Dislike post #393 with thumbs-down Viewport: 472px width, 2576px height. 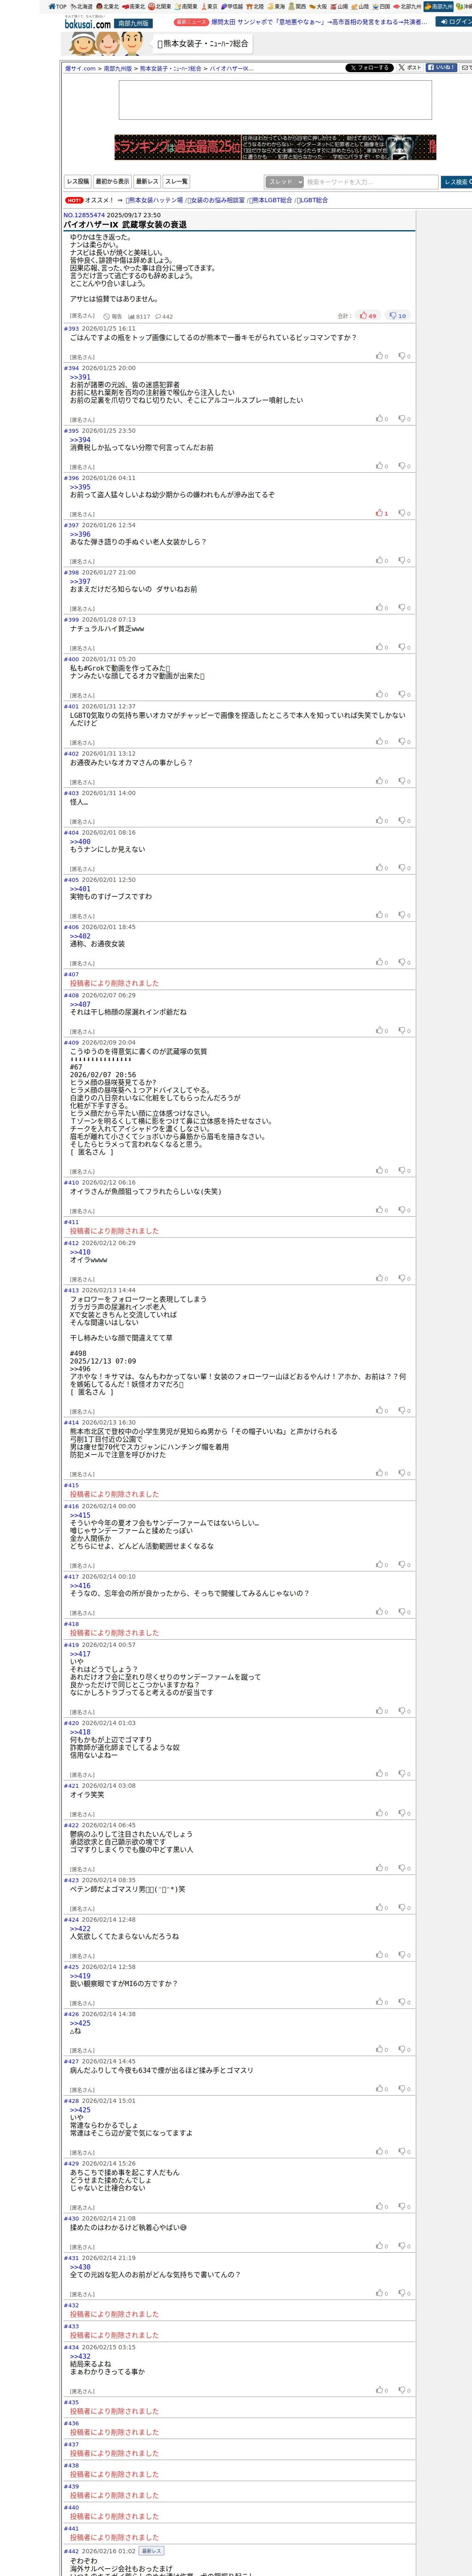point(404,356)
